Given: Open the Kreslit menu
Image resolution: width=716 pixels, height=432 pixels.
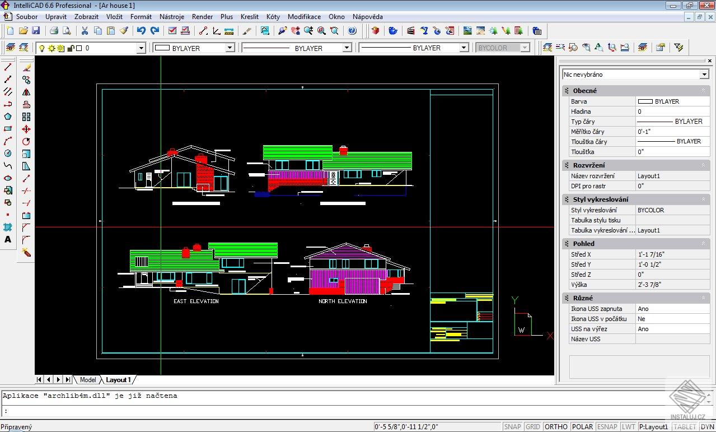Looking at the screenshot, I should (249, 17).
